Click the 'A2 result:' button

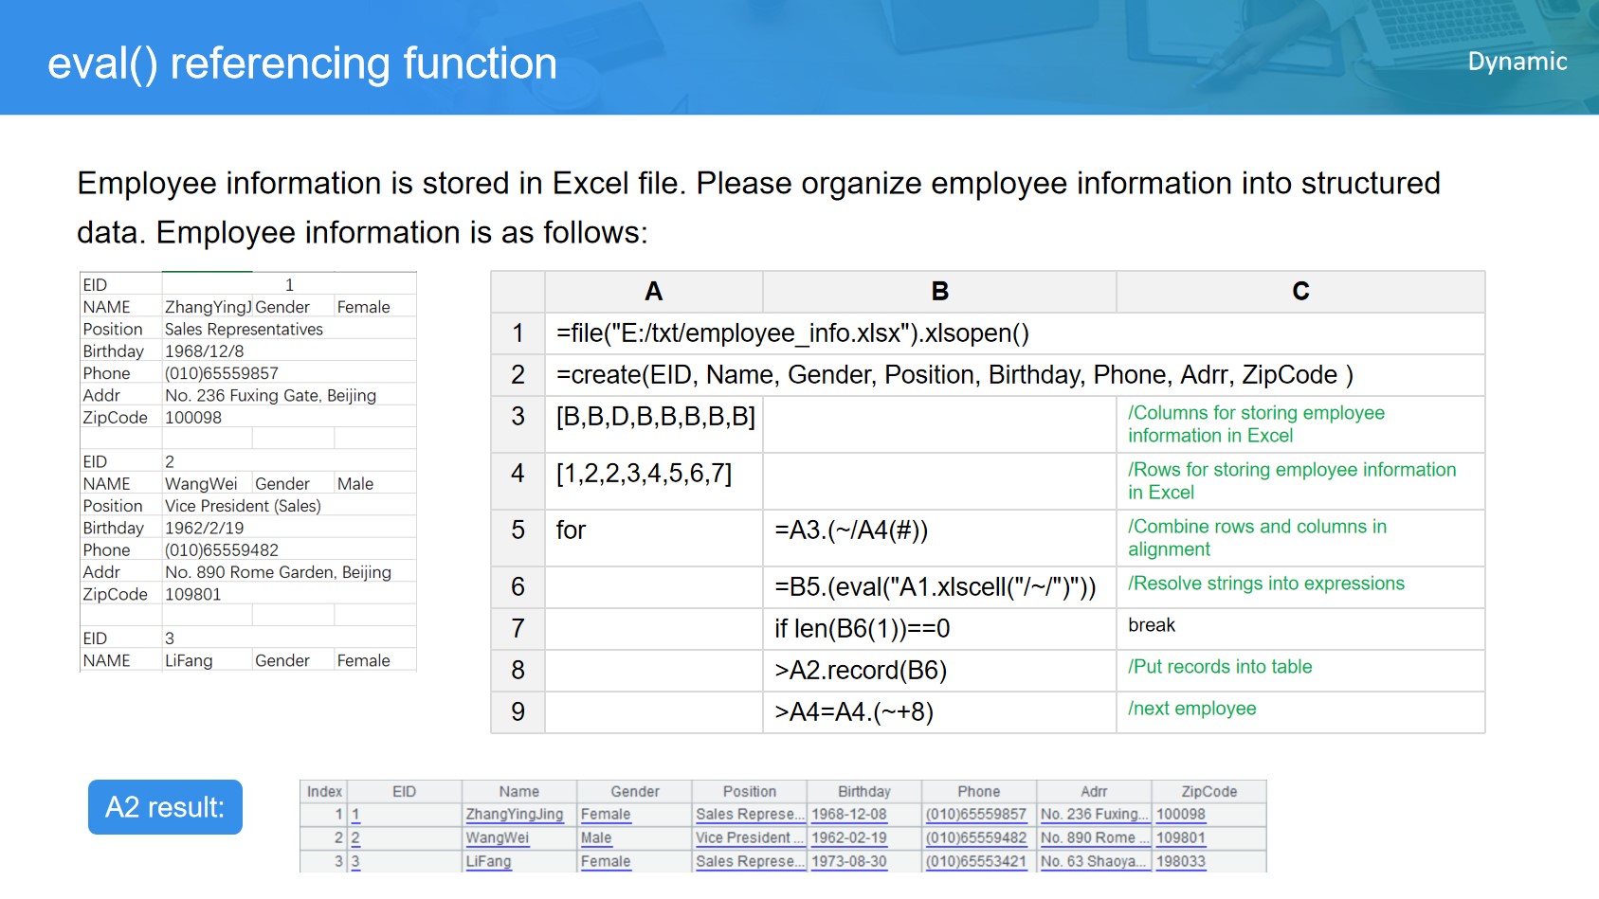(x=165, y=807)
